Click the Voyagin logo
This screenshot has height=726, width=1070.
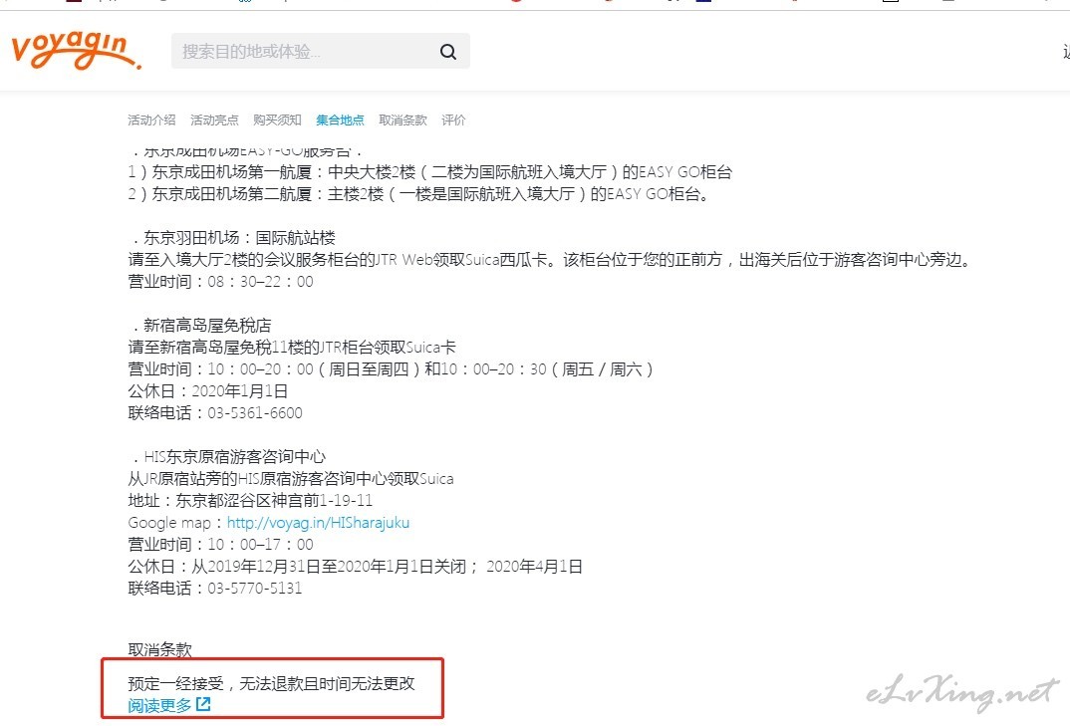click(x=77, y=50)
